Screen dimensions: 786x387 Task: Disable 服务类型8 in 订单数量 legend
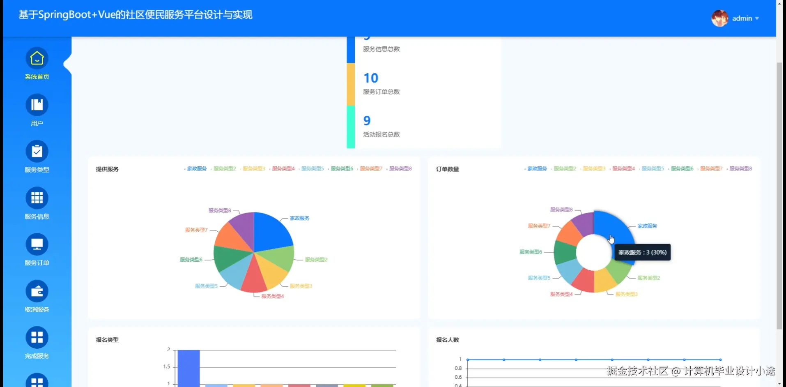click(740, 168)
